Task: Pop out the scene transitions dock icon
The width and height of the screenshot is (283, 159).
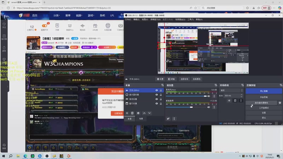Action: (x=242, y=85)
